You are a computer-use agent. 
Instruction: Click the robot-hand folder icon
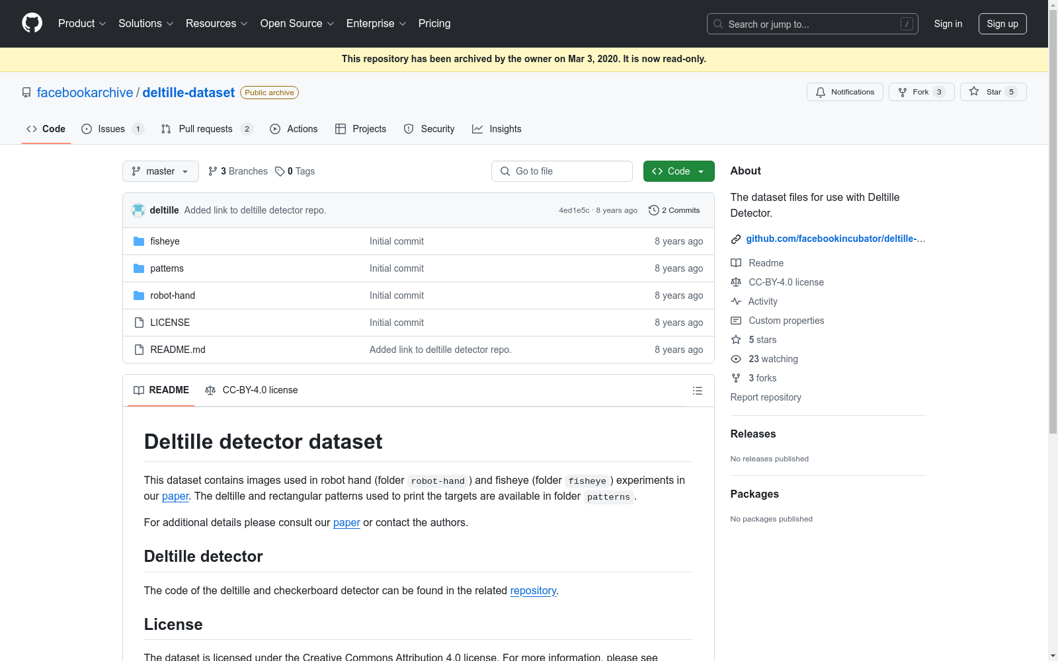coord(139,295)
